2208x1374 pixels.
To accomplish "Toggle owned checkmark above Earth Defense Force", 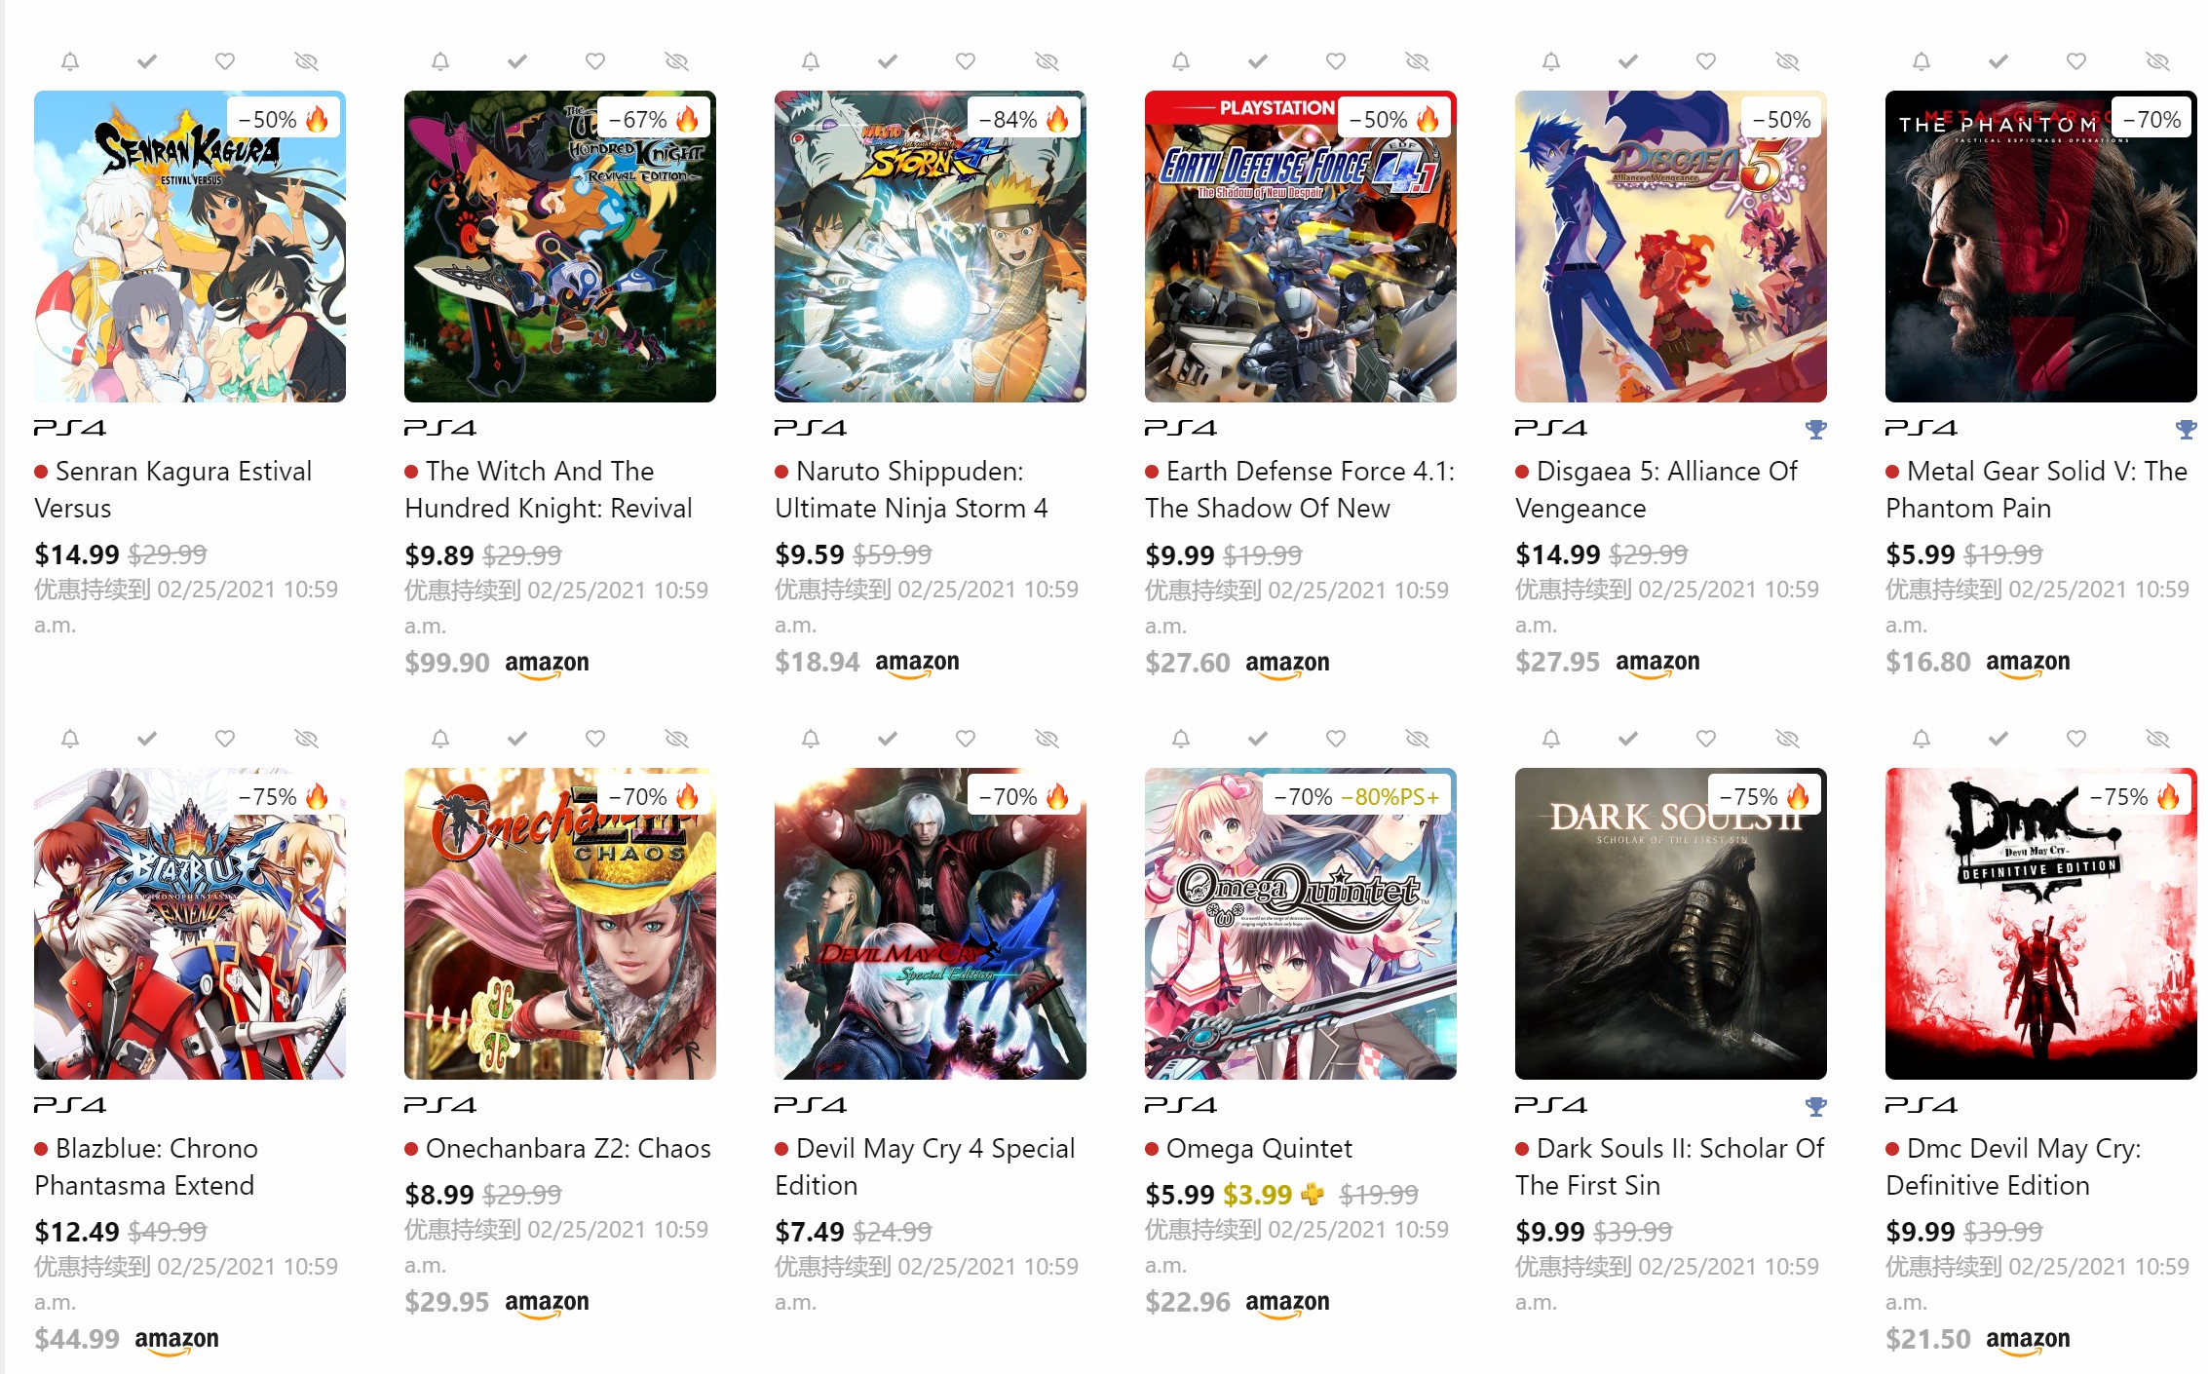I will pyautogui.click(x=1258, y=61).
